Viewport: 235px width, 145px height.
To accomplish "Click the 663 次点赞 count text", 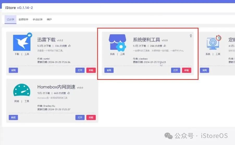I will tap(60, 93).
